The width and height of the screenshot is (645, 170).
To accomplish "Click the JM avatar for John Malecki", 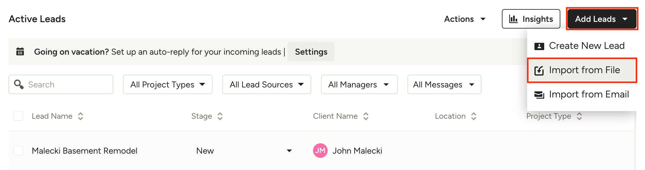I will point(320,151).
